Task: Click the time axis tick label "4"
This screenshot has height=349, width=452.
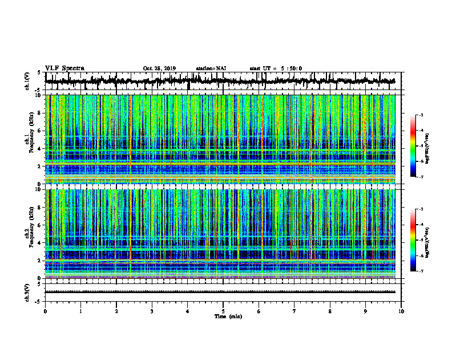Action: (188, 311)
